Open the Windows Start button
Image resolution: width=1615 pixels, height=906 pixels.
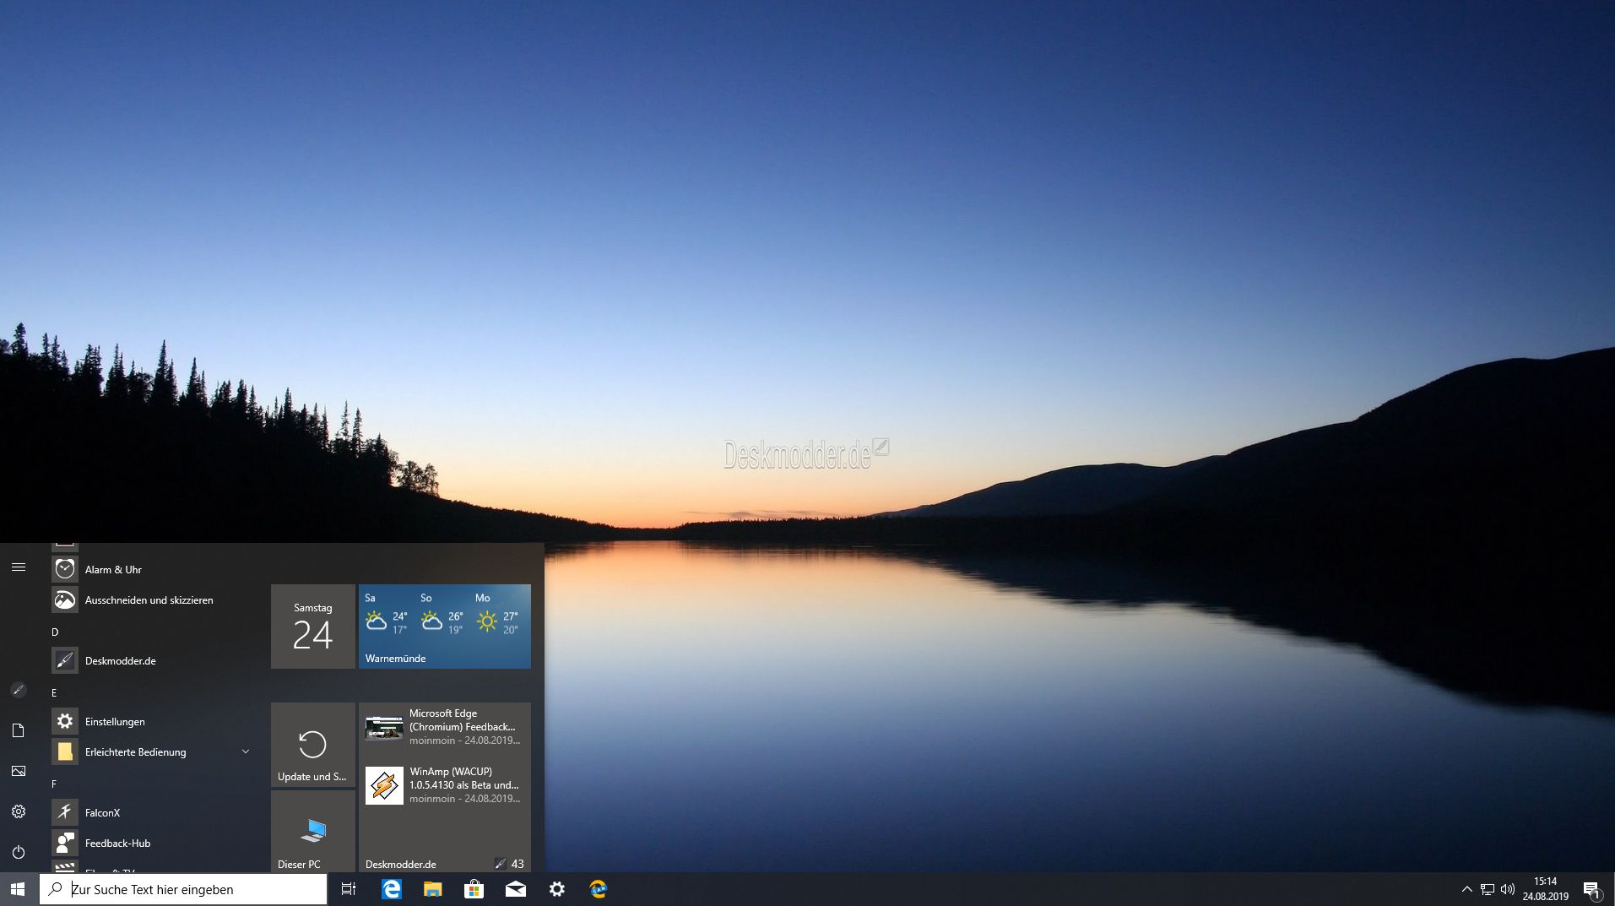click(18, 889)
